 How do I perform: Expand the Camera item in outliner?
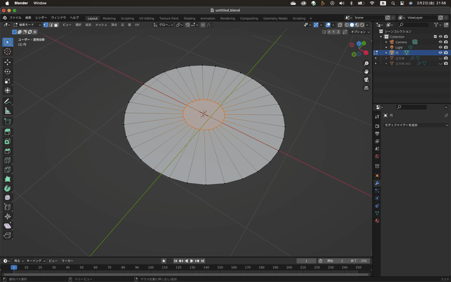pos(386,42)
